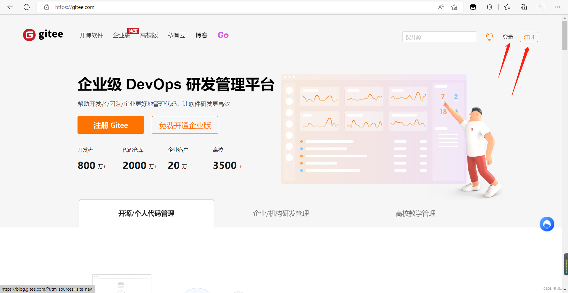
Task: Select the 开源/个人代码管理 tab
Action: coord(146,213)
